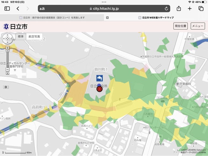The image size is (208, 156).
Task: Click the 和み庵 map label
Action: (x=138, y=140)
